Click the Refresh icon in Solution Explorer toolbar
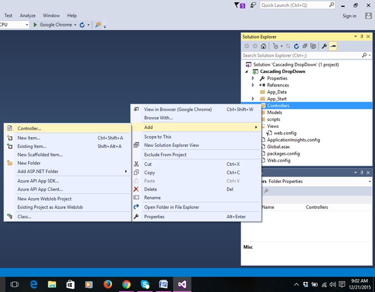This screenshot has height=292, width=375. (x=296, y=46)
